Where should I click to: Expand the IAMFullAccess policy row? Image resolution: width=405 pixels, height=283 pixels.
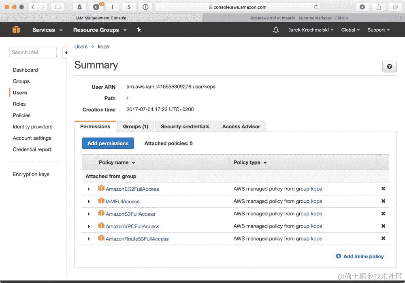pos(89,201)
